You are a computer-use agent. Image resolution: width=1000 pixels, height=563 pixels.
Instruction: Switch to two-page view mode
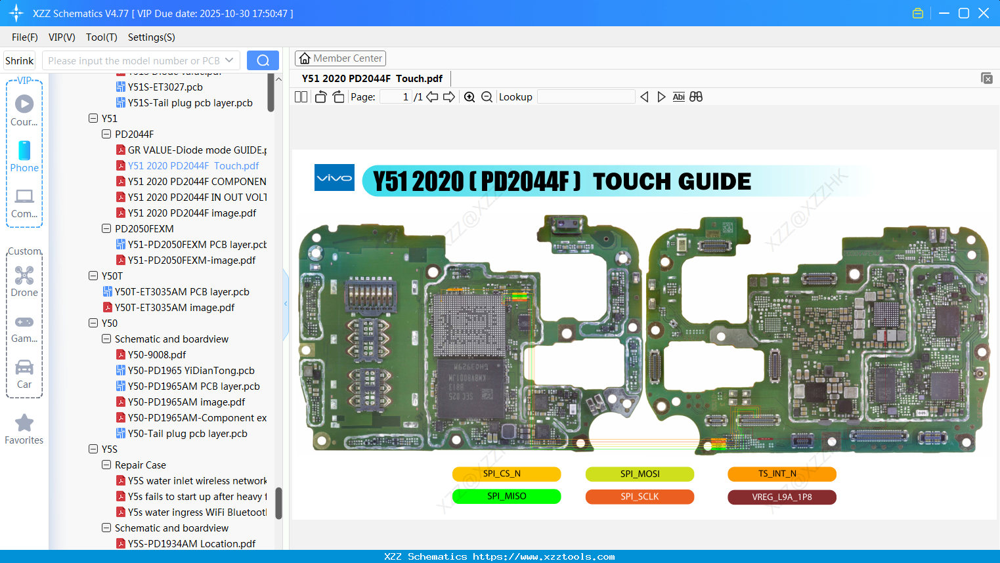click(301, 96)
